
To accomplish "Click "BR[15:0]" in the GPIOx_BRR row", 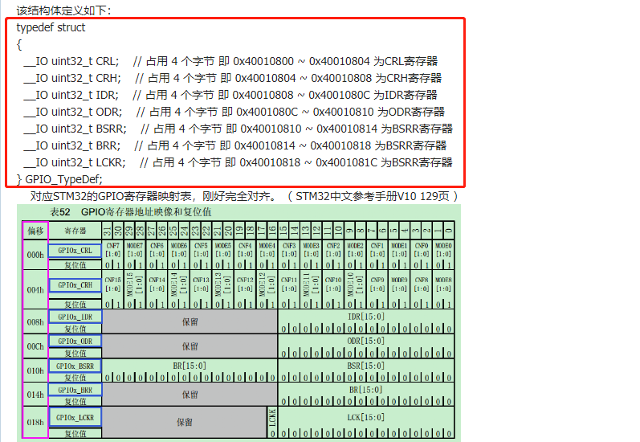I will click(x=366, y=390).
